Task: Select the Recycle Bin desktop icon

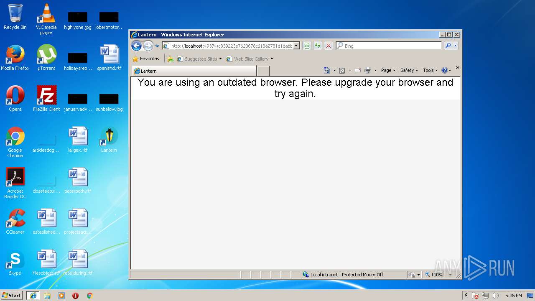Action: coord(15,17)
